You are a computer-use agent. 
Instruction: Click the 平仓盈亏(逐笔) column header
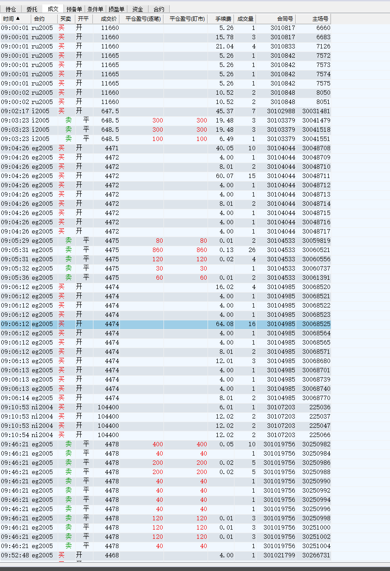coord(142,19)
